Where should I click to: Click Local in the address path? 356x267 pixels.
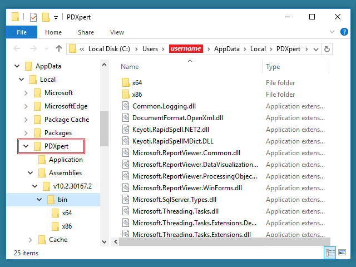[258, 49]
